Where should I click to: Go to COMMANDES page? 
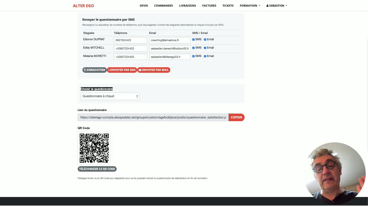163,5
